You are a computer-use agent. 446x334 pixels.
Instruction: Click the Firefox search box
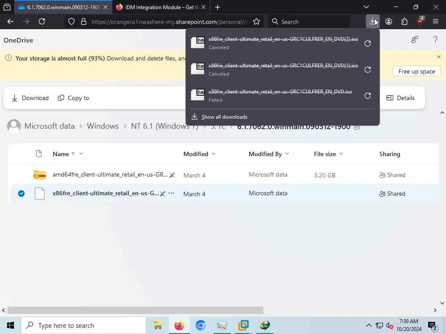(x=309, y=22)
